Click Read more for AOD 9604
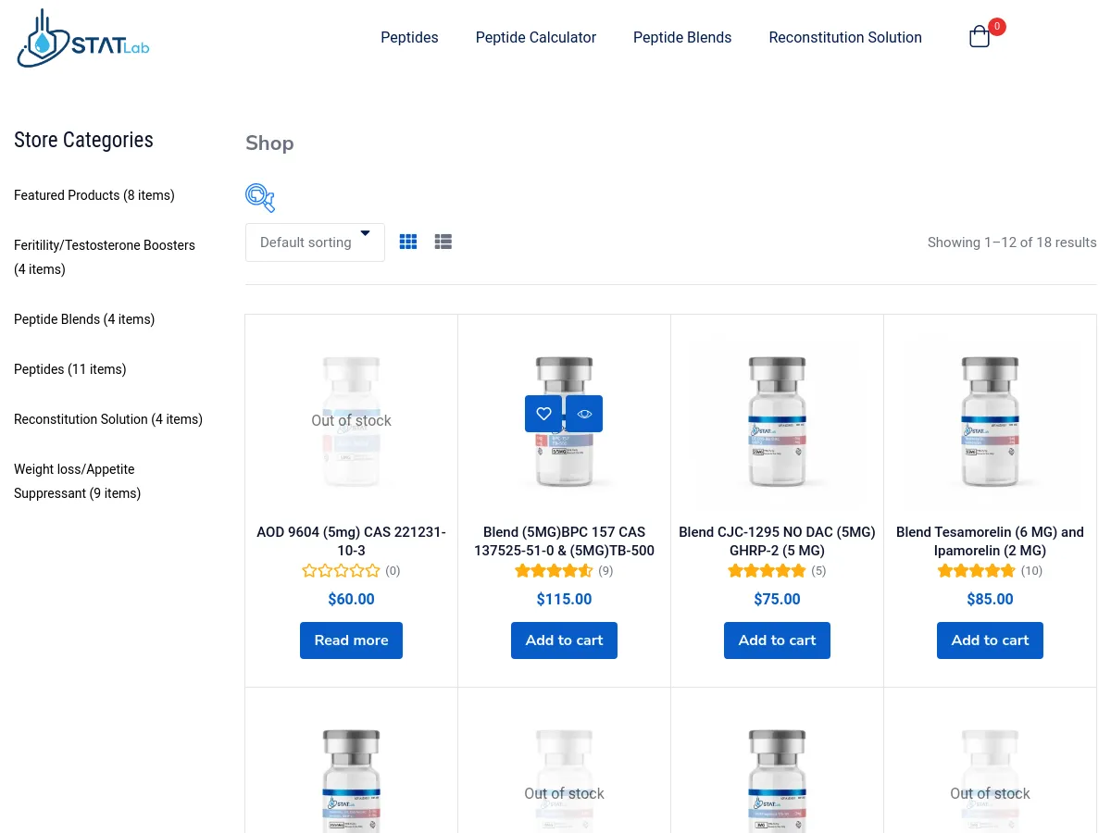1111x833 pixels. (x=351, y=640)
